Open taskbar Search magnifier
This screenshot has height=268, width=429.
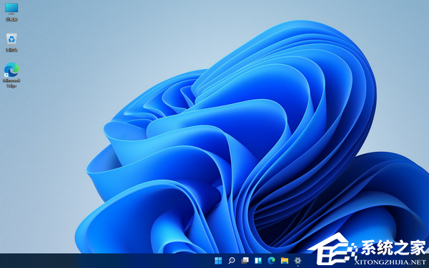click(232, 261)
